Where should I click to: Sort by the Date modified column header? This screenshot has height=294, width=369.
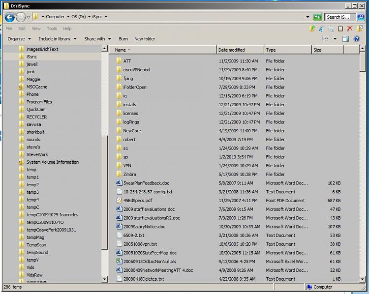[240, 50]
